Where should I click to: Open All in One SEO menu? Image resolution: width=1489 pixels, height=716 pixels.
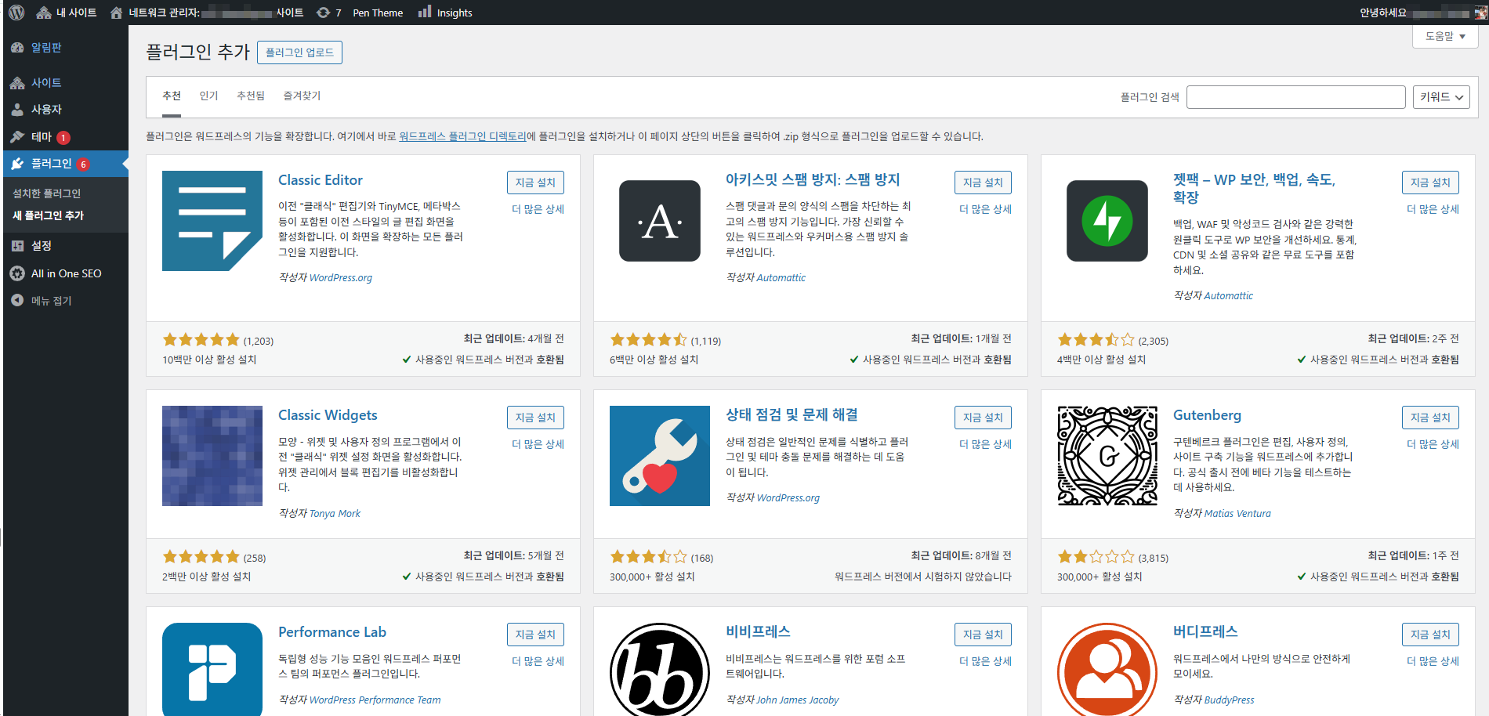tap(66, 273)
